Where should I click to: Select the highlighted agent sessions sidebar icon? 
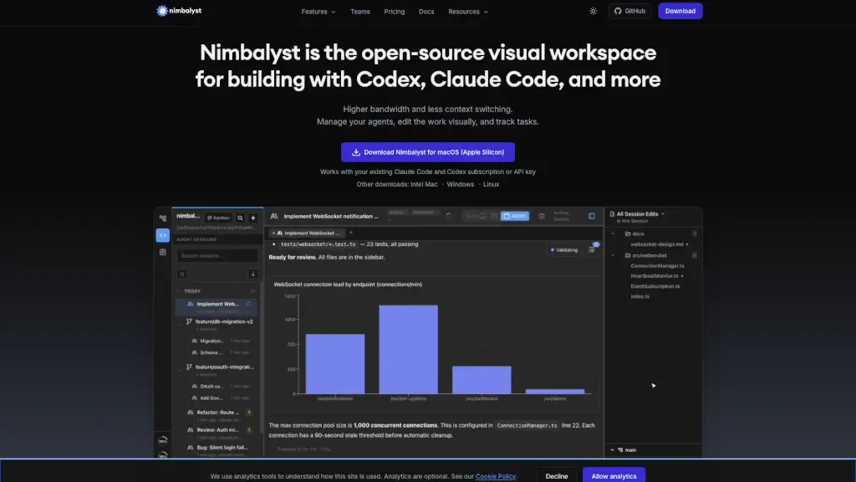163,235
